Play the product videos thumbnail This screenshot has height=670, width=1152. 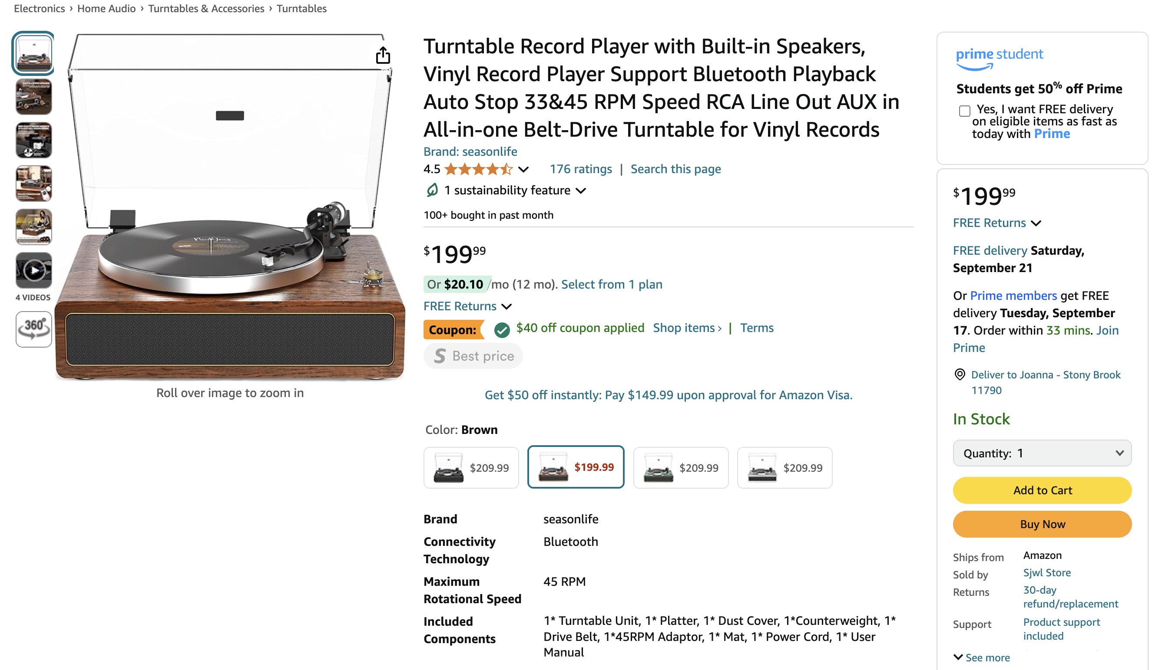pyautogui.click(x=34, y=270)
